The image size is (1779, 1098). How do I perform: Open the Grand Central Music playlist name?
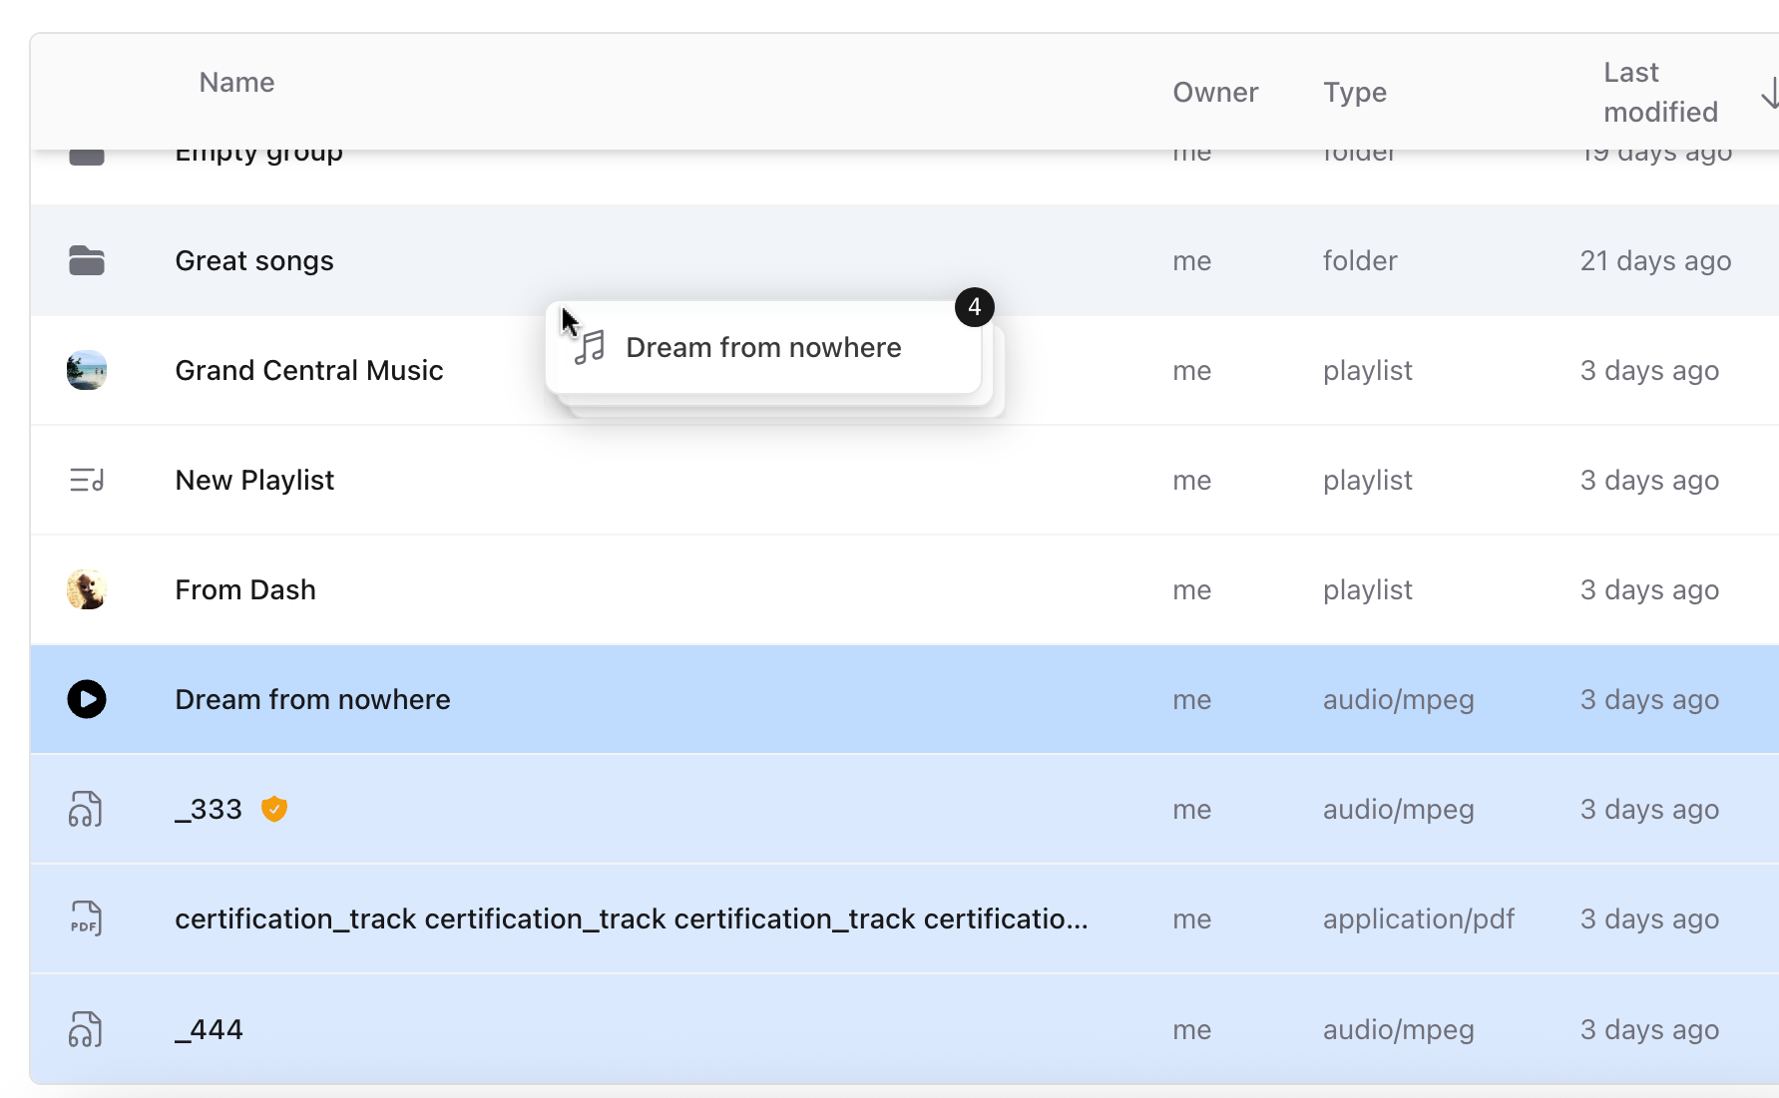pos(308,370)
